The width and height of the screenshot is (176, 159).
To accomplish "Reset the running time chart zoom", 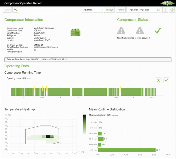I will [159, 80].
